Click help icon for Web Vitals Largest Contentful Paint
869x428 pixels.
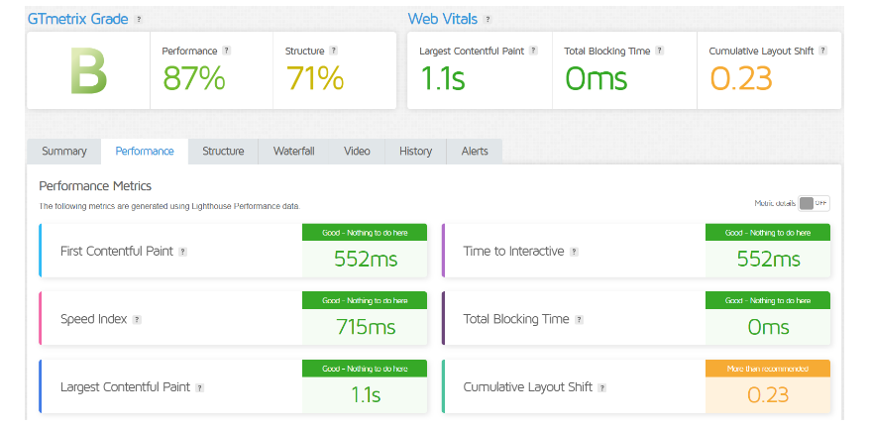click(x=533, y=51)
